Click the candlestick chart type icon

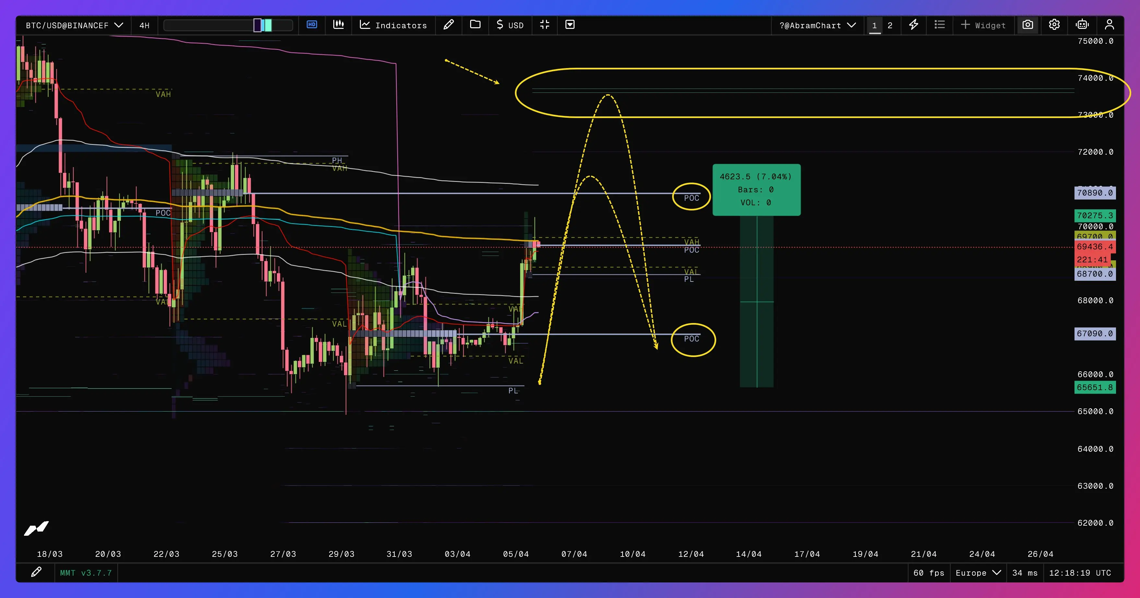338,25
